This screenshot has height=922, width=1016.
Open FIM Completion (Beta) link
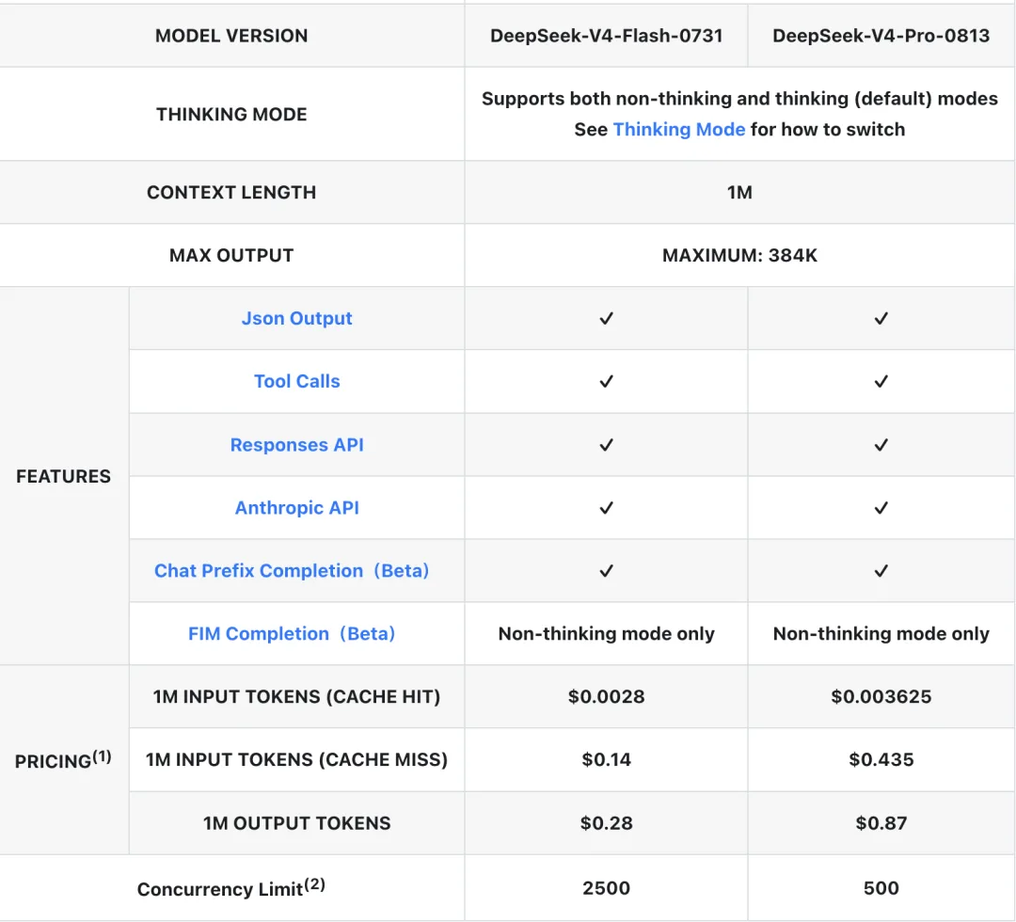pos(292,633)
